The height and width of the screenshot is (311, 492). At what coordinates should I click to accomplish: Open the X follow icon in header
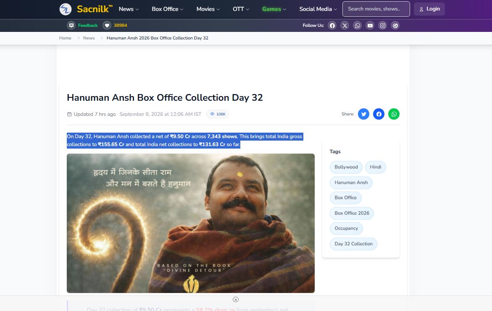click(345, 26)
